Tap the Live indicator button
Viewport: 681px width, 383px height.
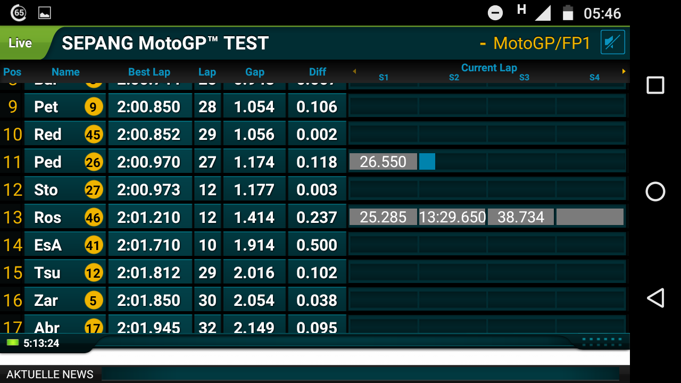[21, 43]
